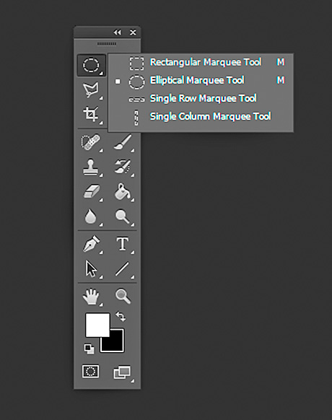Open the white foreground color swatch
The width and height of the screenshot is (332, 420).
97,325
